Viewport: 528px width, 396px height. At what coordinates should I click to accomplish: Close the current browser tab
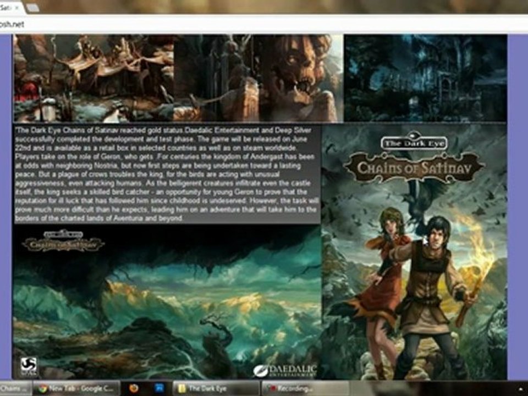click(17, 7)
